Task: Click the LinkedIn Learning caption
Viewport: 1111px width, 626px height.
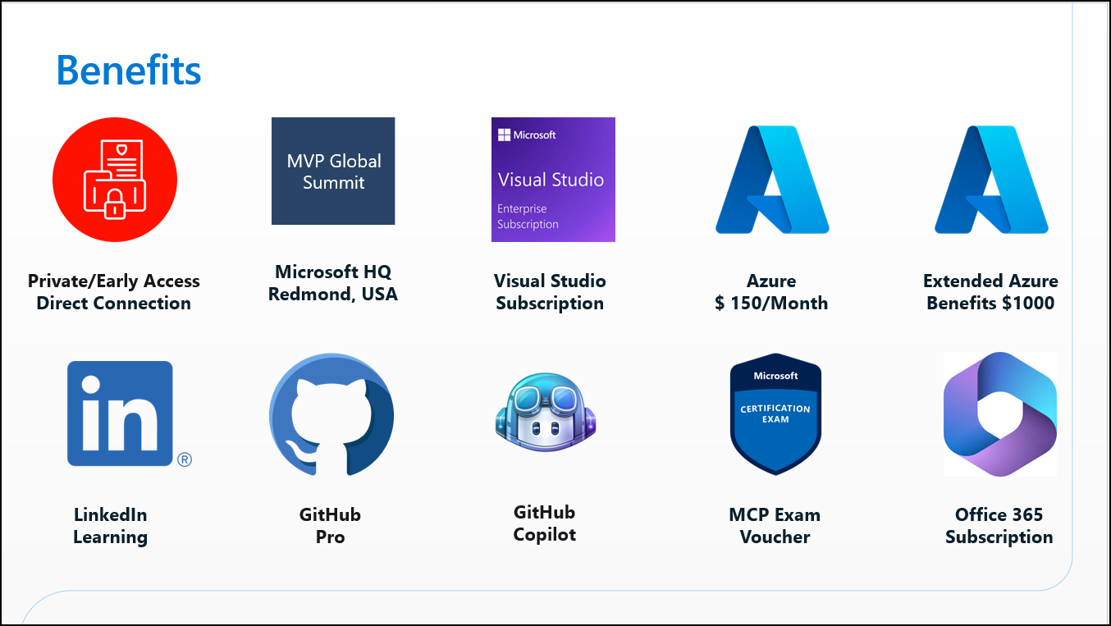Action: point(111,526)
